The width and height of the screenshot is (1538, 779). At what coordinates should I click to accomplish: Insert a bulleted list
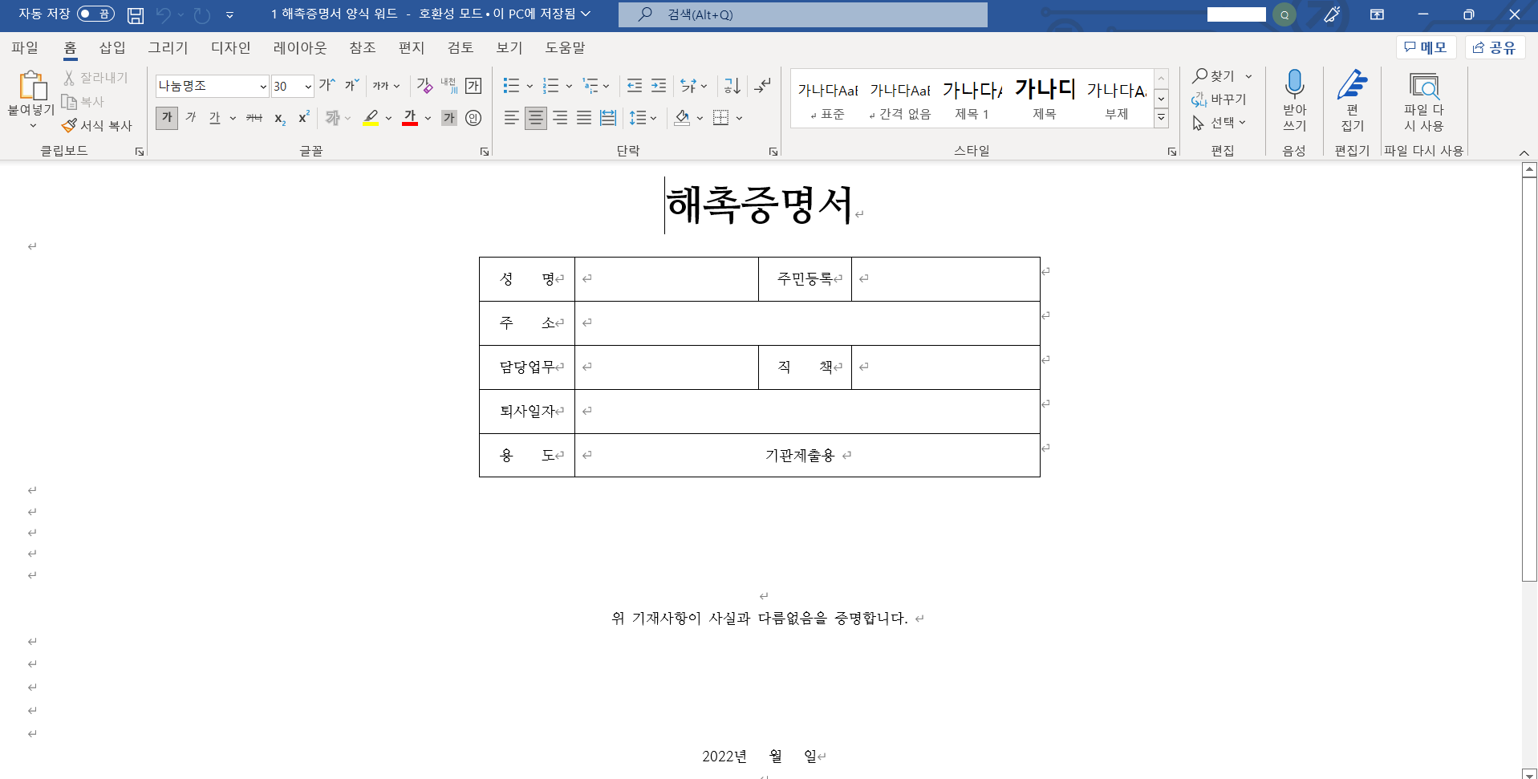click(511, 85)
